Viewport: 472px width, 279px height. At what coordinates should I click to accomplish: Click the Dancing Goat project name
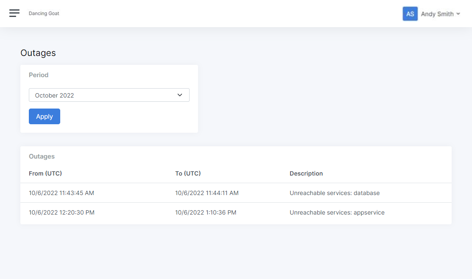click(44, 14)
